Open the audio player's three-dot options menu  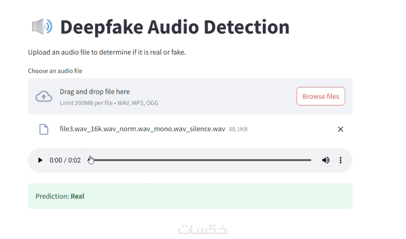pyautogui.click(x=340, y=160)
